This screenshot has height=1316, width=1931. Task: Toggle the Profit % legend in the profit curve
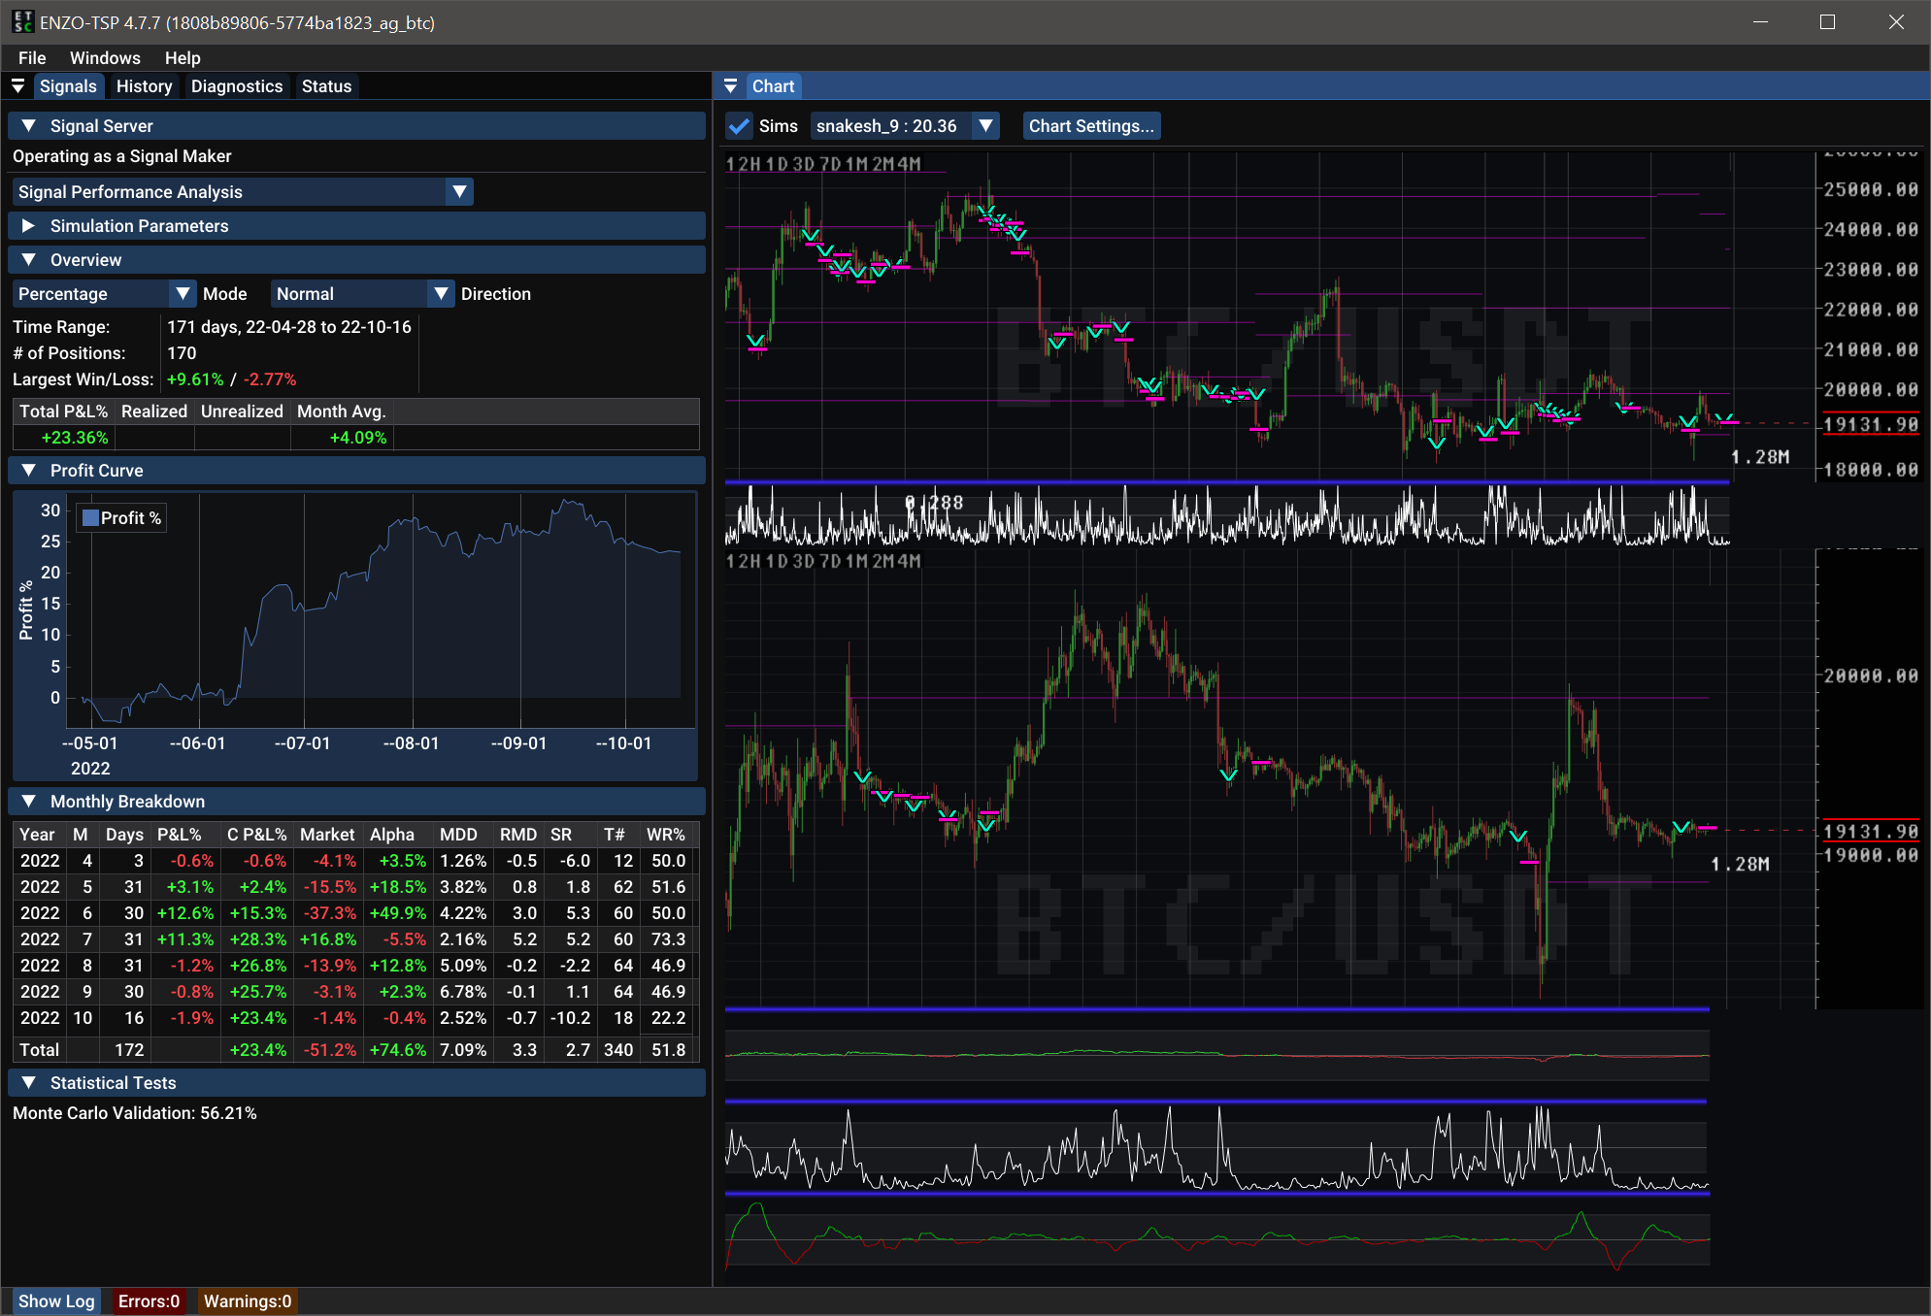tap(120, 517)
